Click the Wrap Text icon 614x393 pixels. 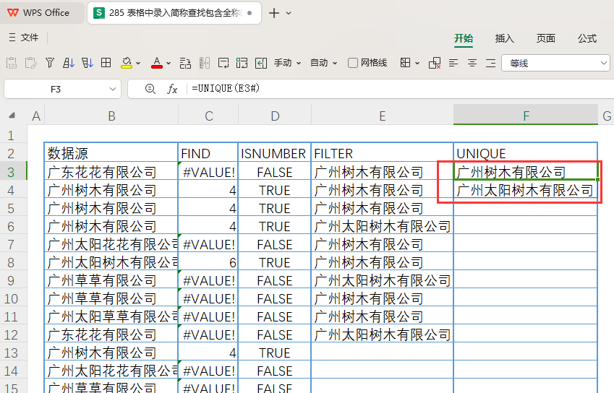[x=223, y=63]
